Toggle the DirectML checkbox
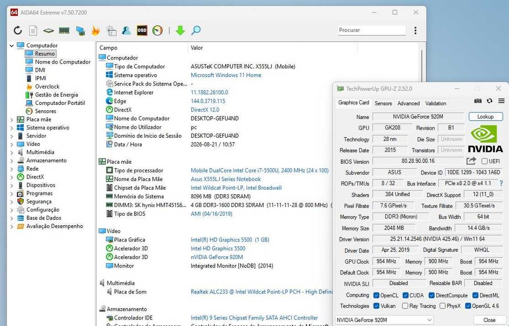The height and width of the screenshot is (326, 509). tap(475, 295)
